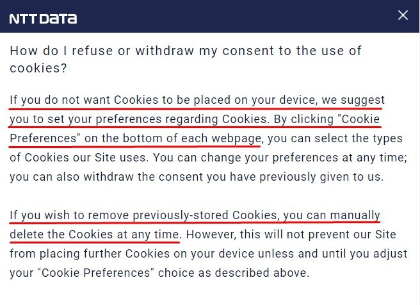Click "You can change your preferences at any time"
This screenshot has height=305, width=420.
point(280,158)
